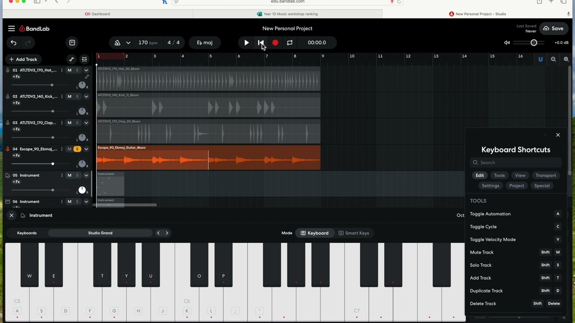575x323 pixels.
Task: Toggle the metronome icon
Action: pyautogui.click(x=117, y=43)
